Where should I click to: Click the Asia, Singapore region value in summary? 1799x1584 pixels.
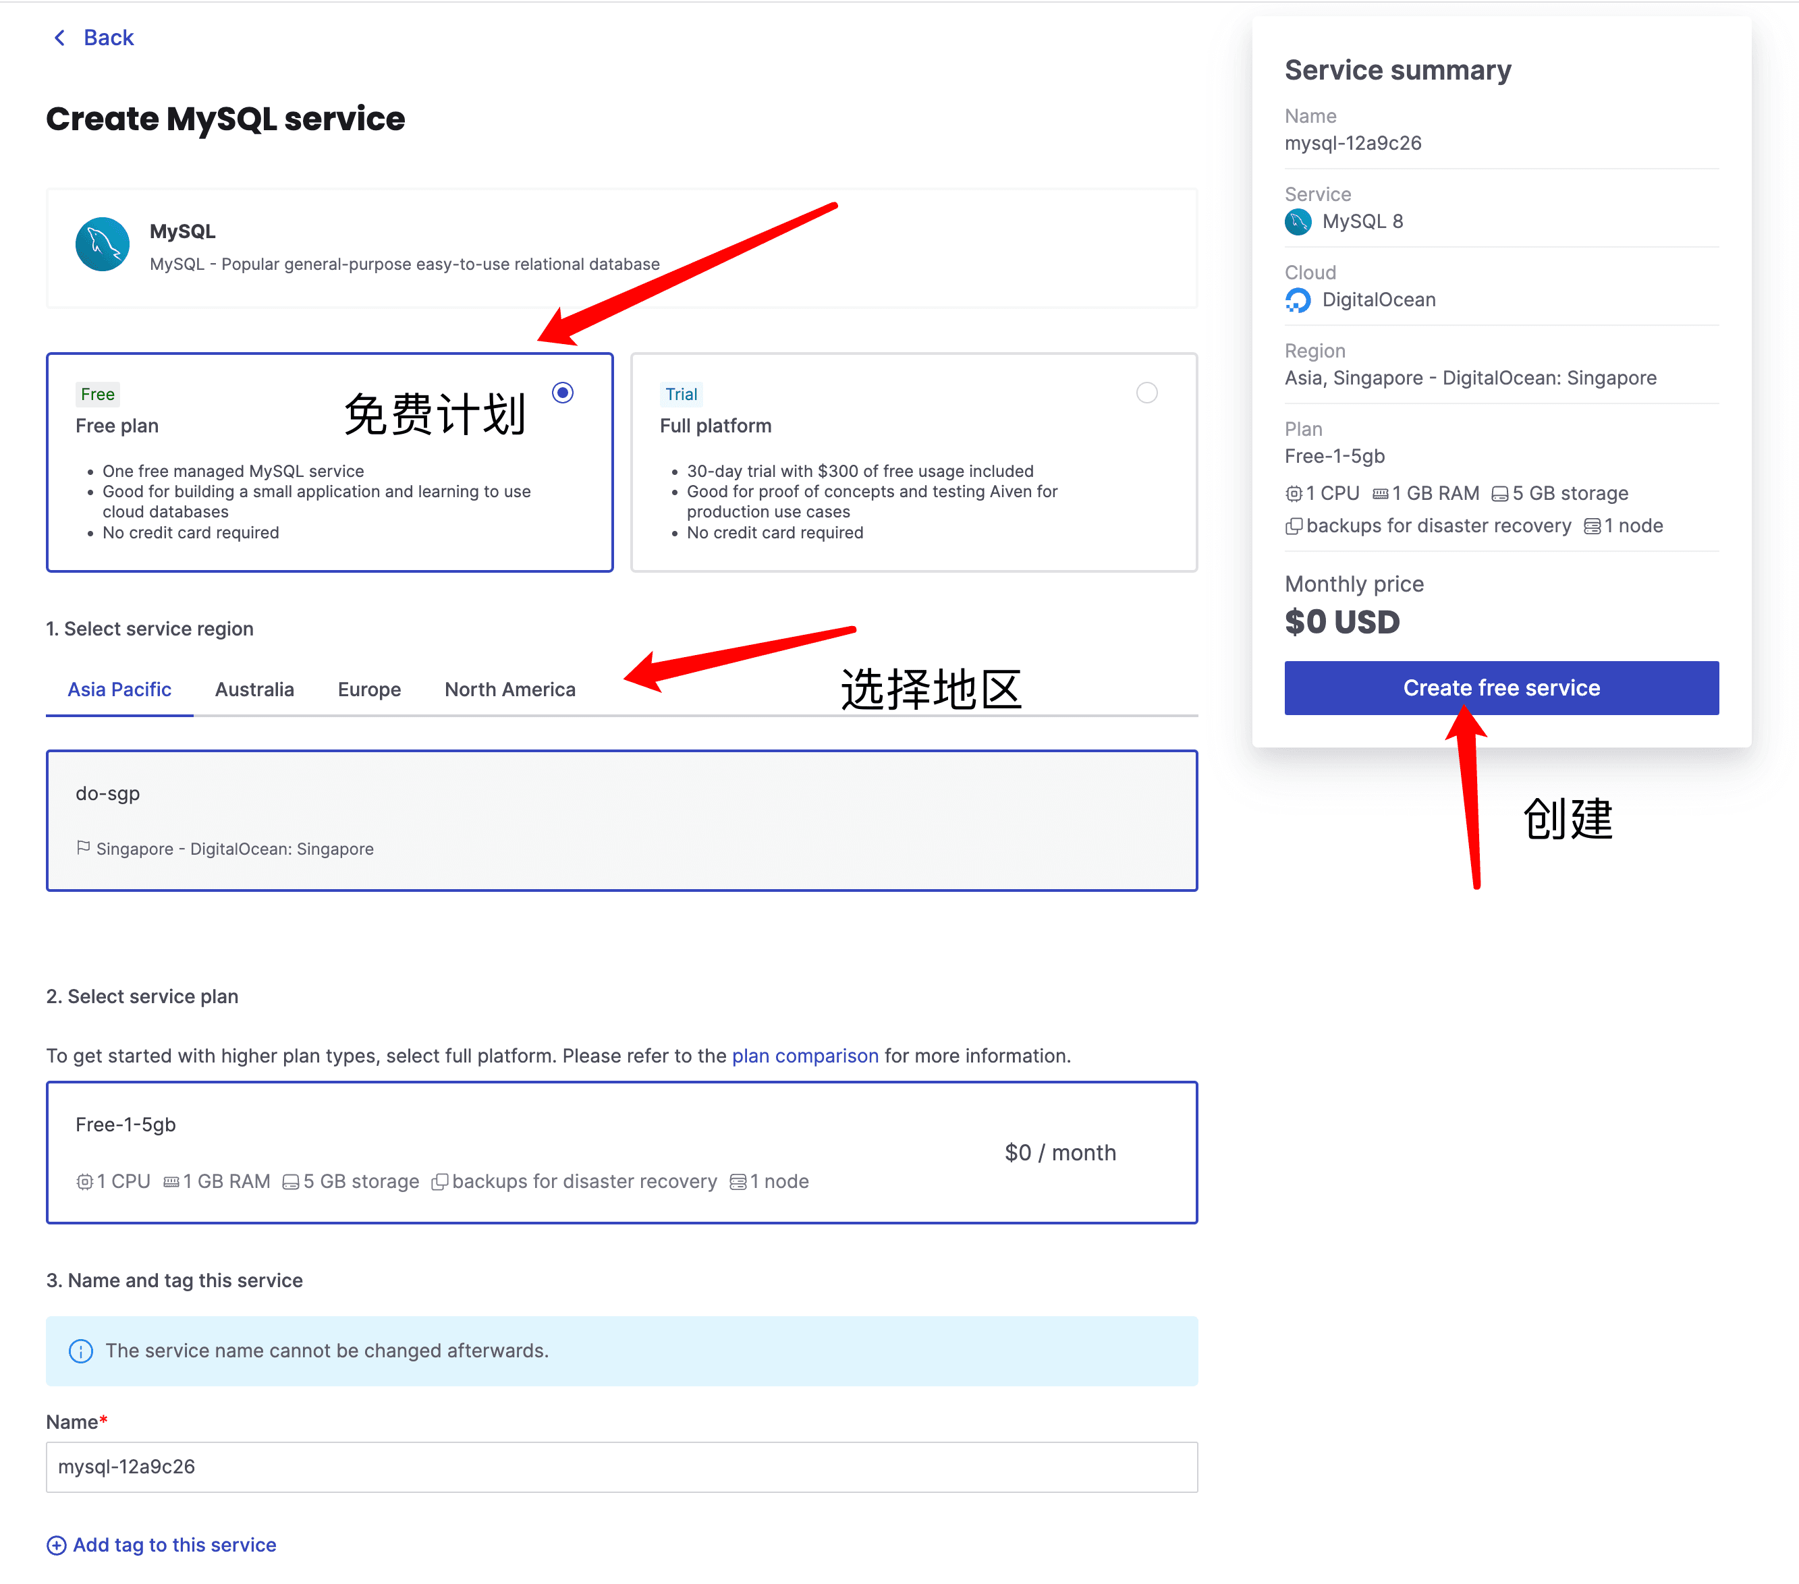point(1470,378)
